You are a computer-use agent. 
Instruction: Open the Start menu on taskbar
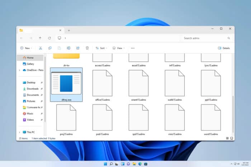click(x=105, y=164)
